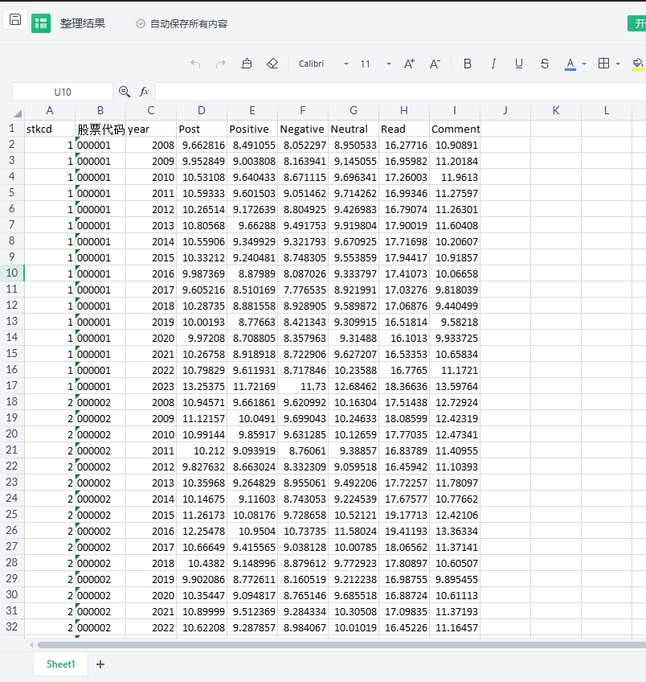Apply the font color A
Screen dimensions: 646x682
(570, 64)
